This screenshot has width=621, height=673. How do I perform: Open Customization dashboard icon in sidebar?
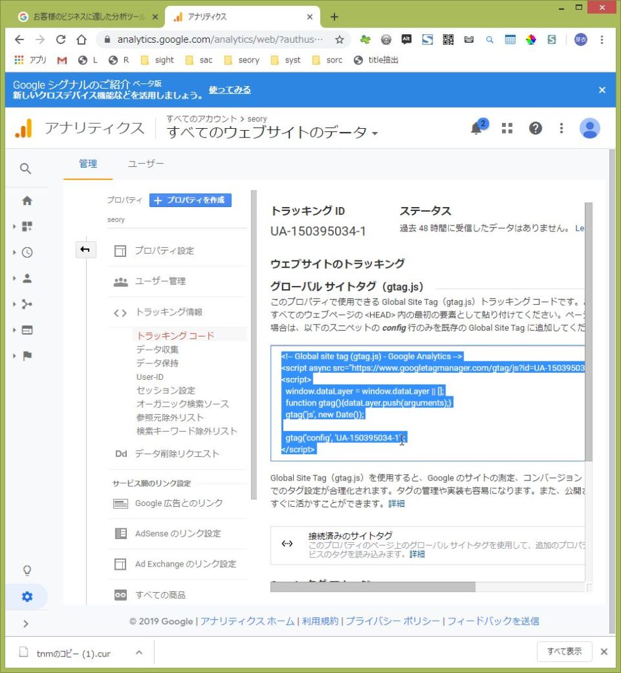coord(27,226)
